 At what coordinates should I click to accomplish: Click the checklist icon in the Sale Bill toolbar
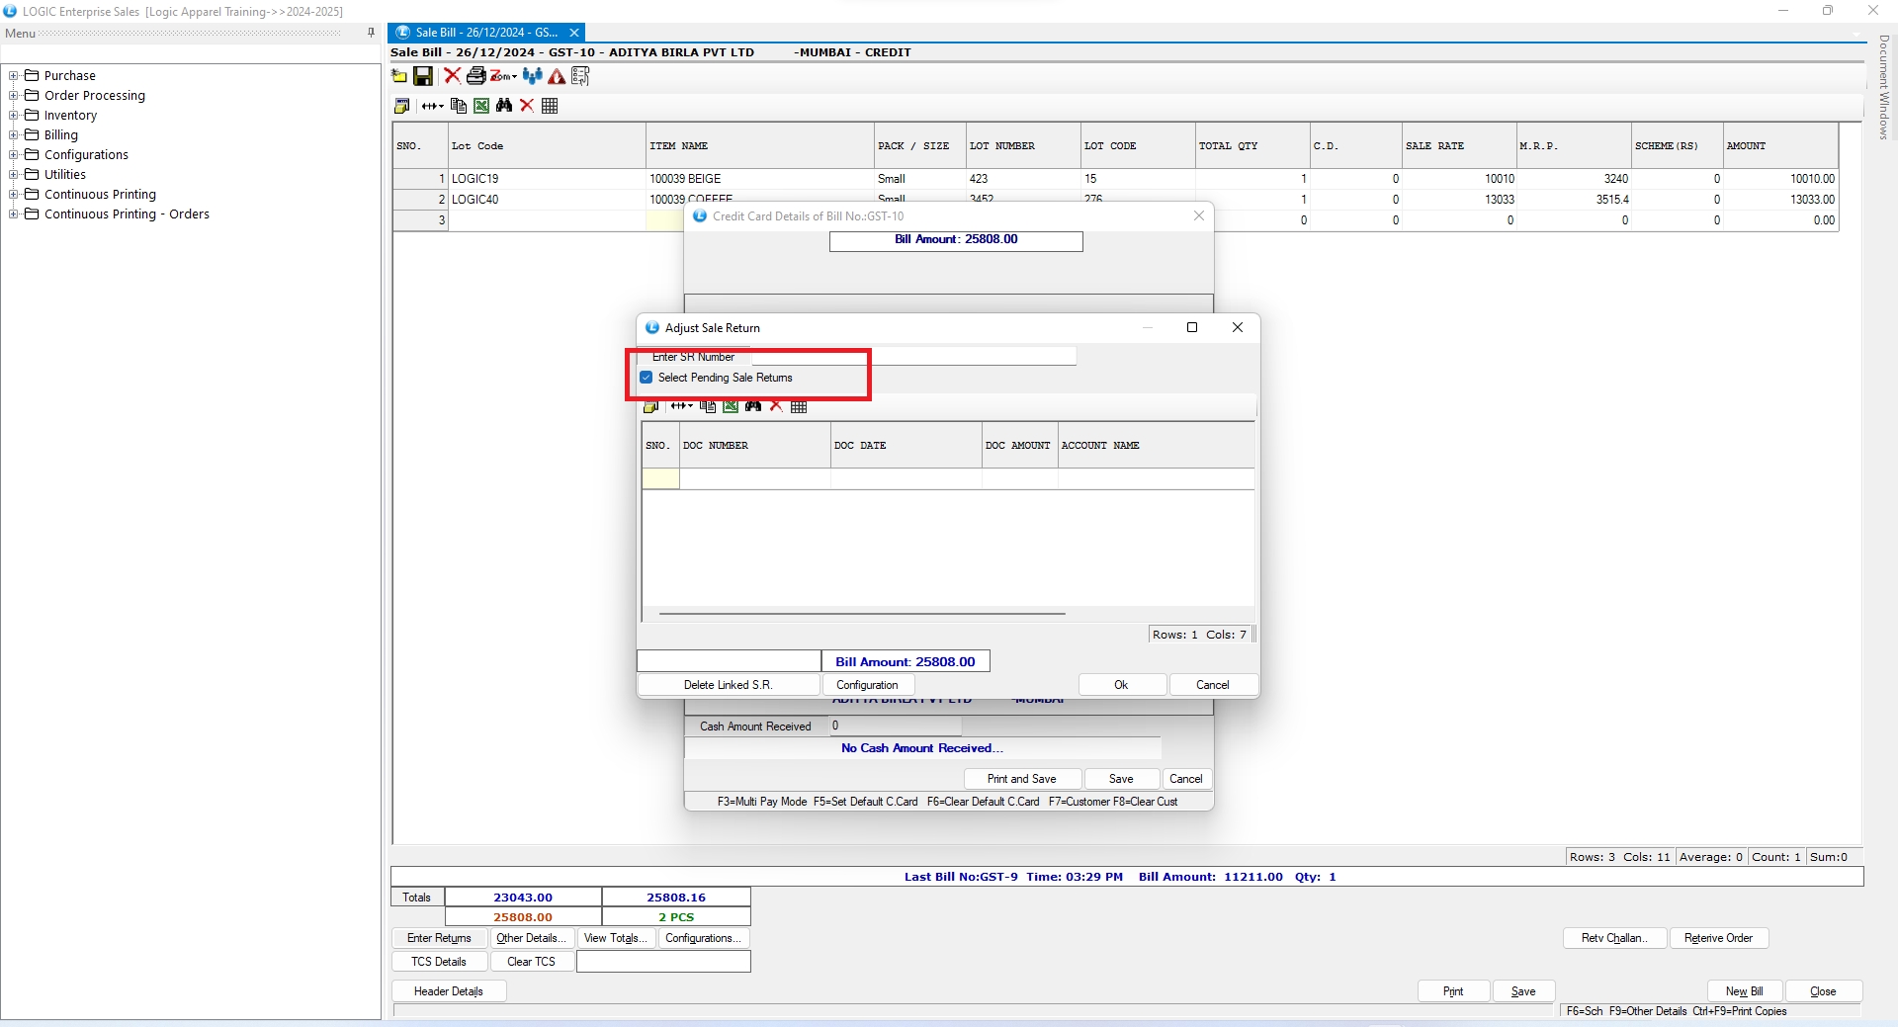pyautogui.click(x=580, y=76)
